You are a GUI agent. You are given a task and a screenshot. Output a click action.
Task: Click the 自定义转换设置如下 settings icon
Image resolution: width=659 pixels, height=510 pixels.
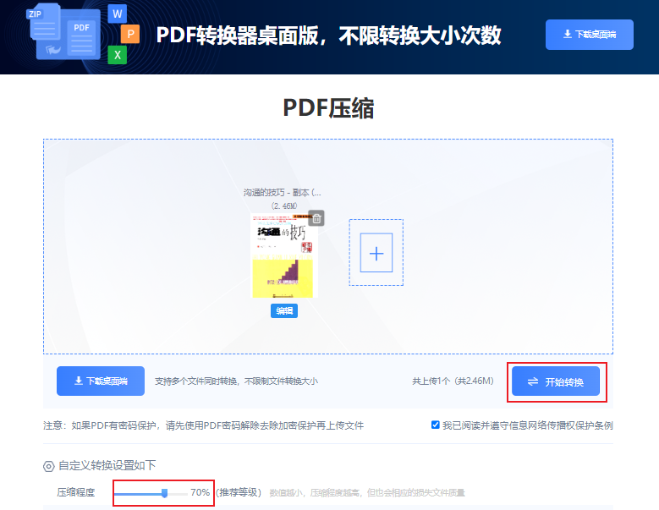[x=49, y=466]
